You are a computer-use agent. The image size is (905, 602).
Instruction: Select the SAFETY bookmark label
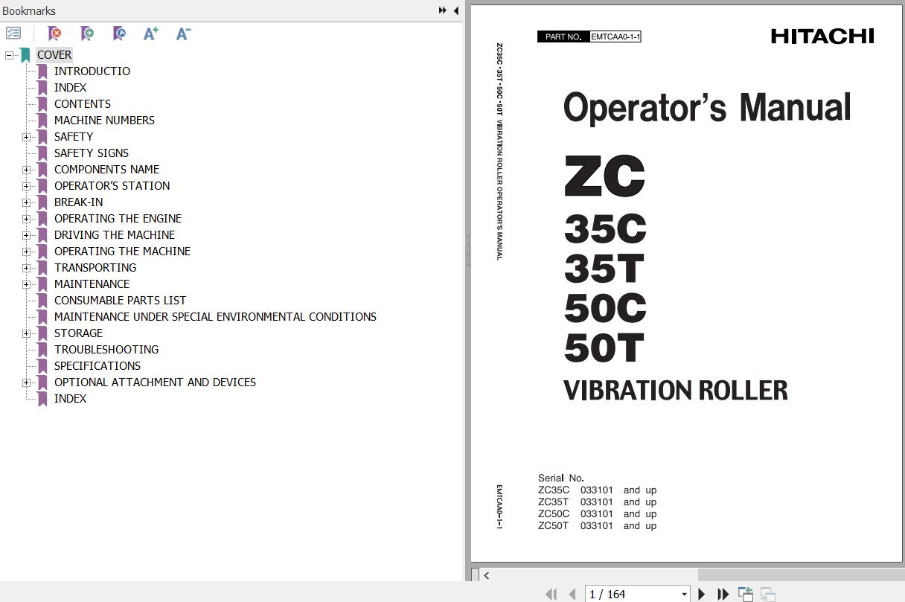(74, 137)
